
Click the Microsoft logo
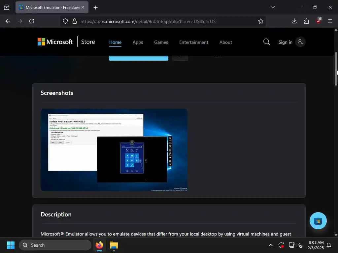click(55, 42)
